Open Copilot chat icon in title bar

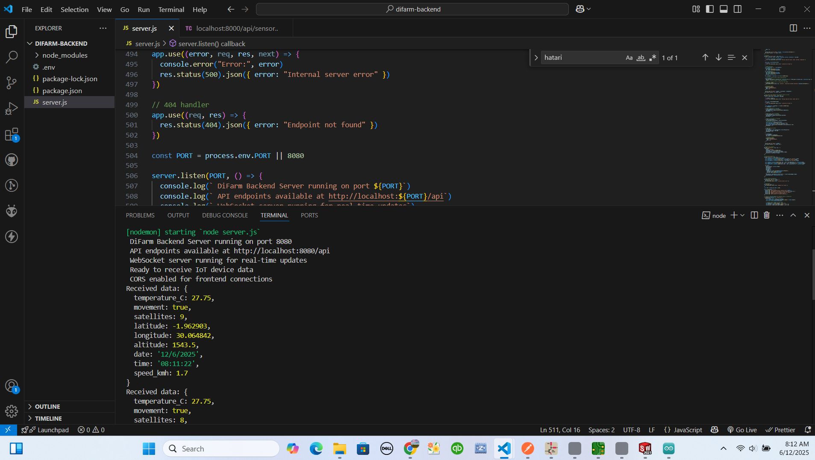[x=580, y=9]
